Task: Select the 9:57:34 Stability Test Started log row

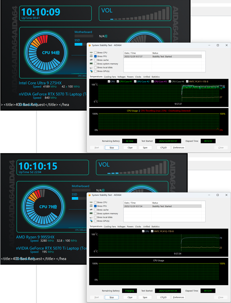Action: 162,206
